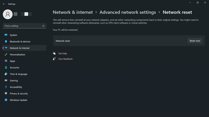The height and width of the screenshot is (117, 209).
Task: Open the Give feedback link
Action: [65, 59]
